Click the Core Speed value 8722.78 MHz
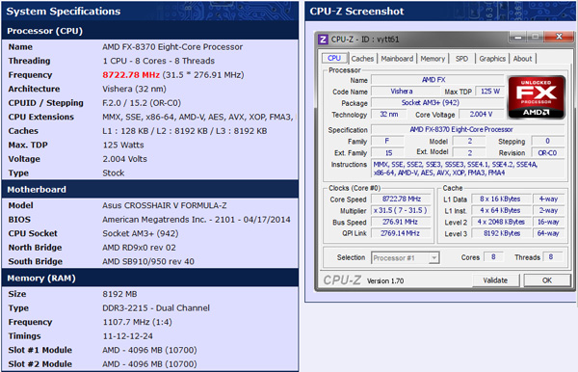This screenshot has width=578, height=372. [401, 199]
